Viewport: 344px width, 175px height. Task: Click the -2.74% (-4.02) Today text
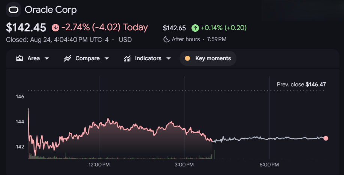pyautogui.click(x=105, y=28)
